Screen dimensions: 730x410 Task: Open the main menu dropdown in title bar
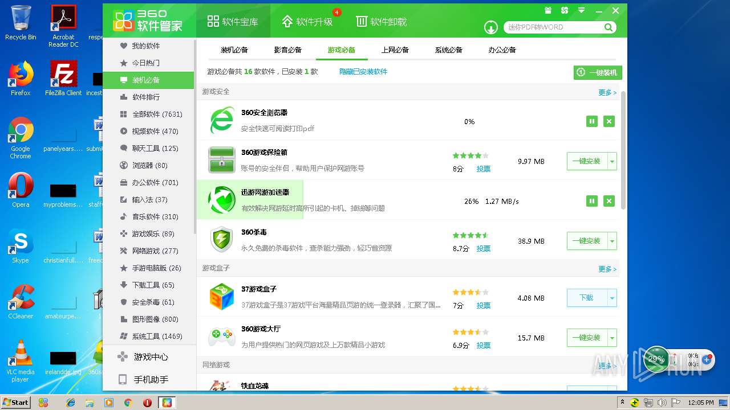[581, 10]
